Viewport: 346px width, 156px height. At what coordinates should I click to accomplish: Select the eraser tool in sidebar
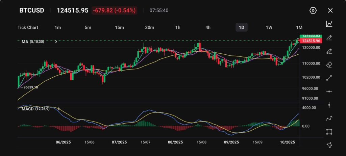click(329, 64)
